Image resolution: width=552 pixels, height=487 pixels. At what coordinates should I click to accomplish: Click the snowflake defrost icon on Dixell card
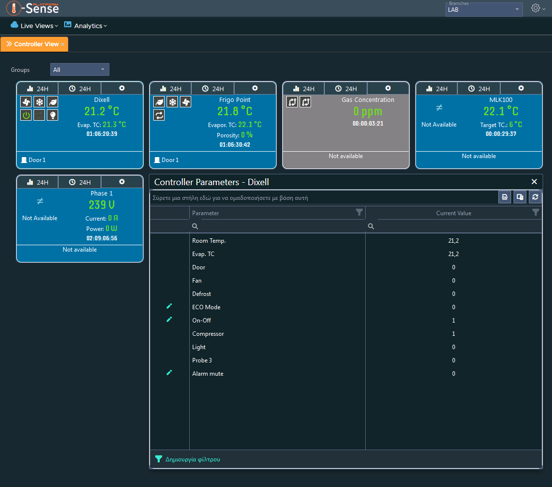pos(39,102)
